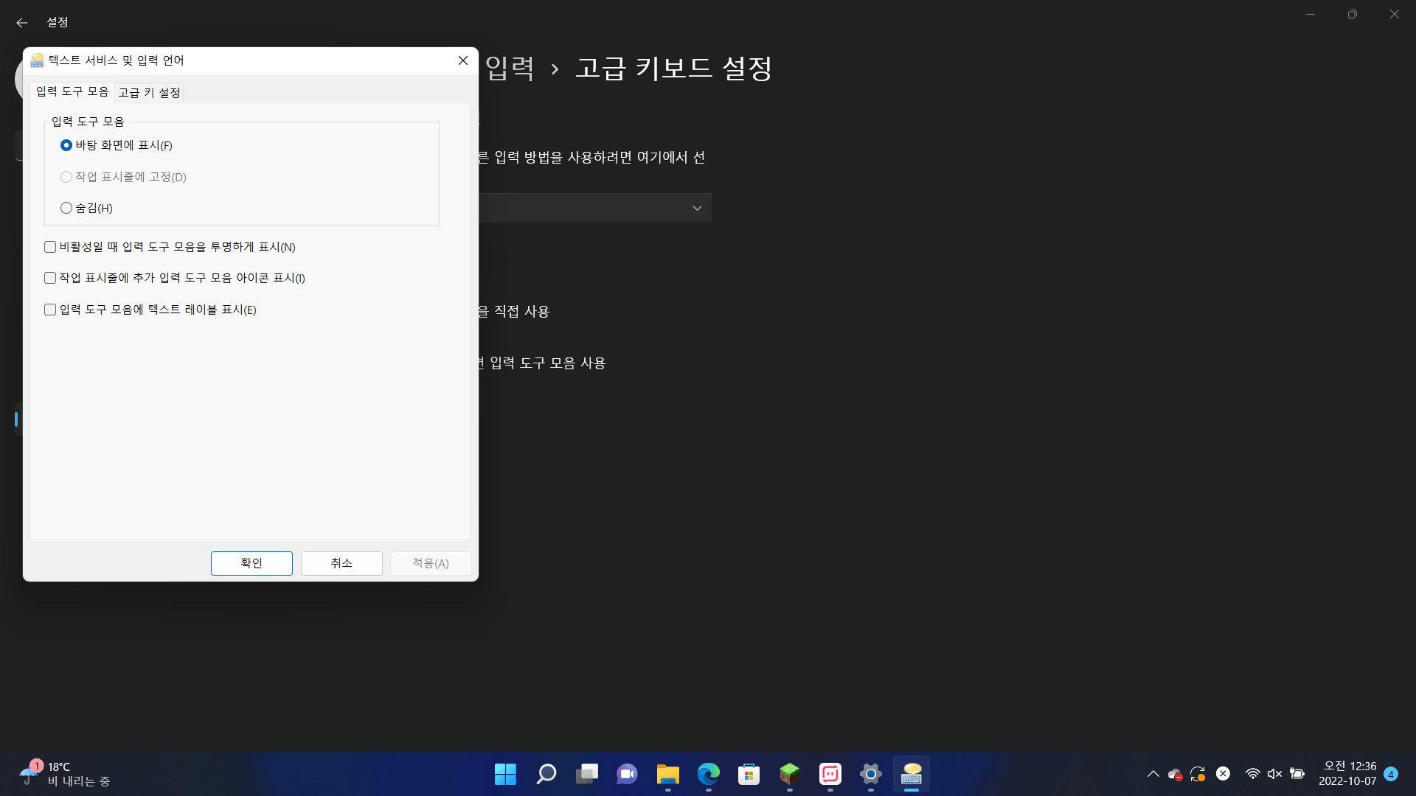
Task: Click the taskbar search magnifier icon
Action: tap(546, 774)
